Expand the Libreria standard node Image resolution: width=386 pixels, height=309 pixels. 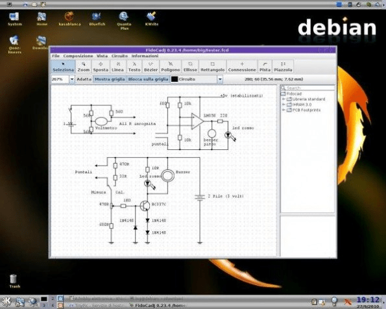point(283,99)
